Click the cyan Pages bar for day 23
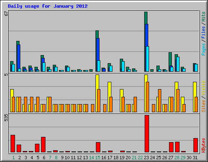The height and width of the screenshot is (162, 208). point(147,59)
